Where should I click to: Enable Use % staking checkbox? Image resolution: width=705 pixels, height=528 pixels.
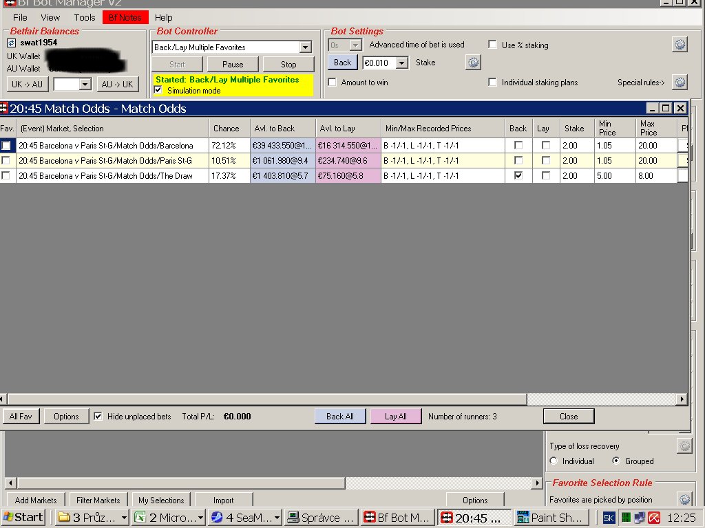click(x=492, y=45)
